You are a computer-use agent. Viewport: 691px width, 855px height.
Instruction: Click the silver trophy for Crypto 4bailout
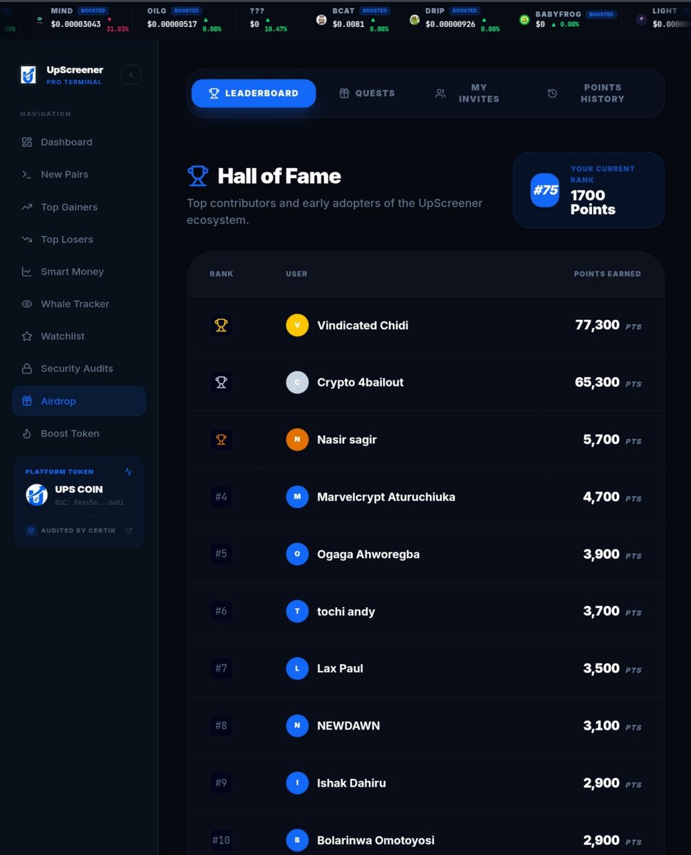[222, 383]
